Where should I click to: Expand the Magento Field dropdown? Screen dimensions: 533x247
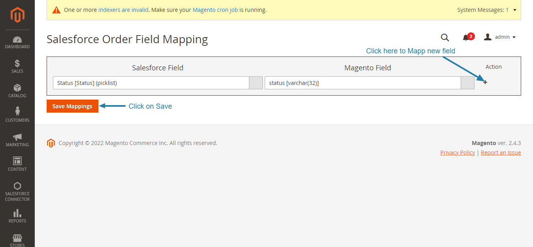point(467,83)
